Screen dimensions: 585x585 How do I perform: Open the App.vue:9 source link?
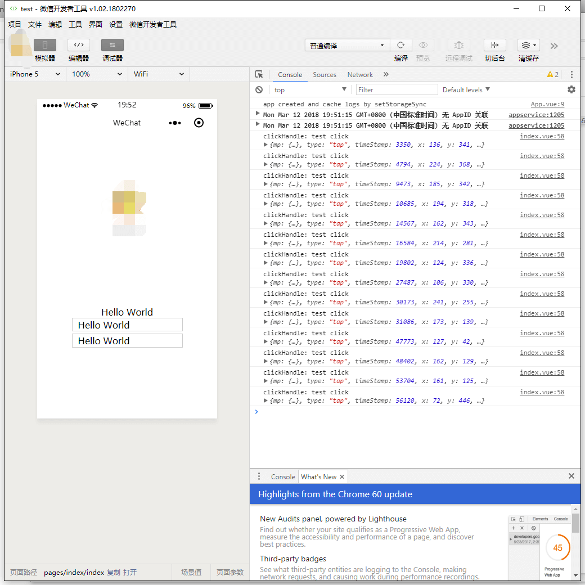click(x=547, y=104)
